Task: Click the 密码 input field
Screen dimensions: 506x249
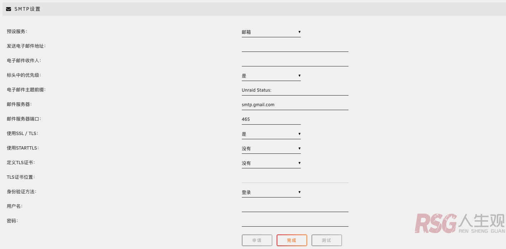Action: (295, 221)
